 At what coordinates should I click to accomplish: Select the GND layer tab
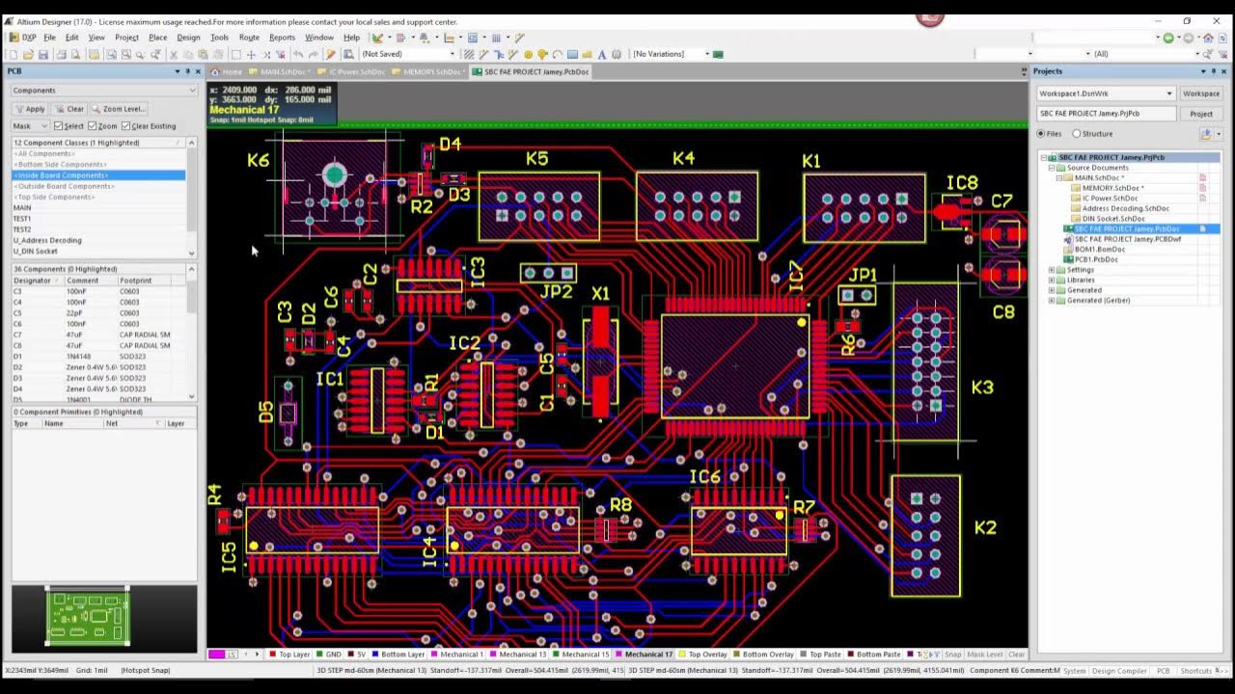[329, 654]
